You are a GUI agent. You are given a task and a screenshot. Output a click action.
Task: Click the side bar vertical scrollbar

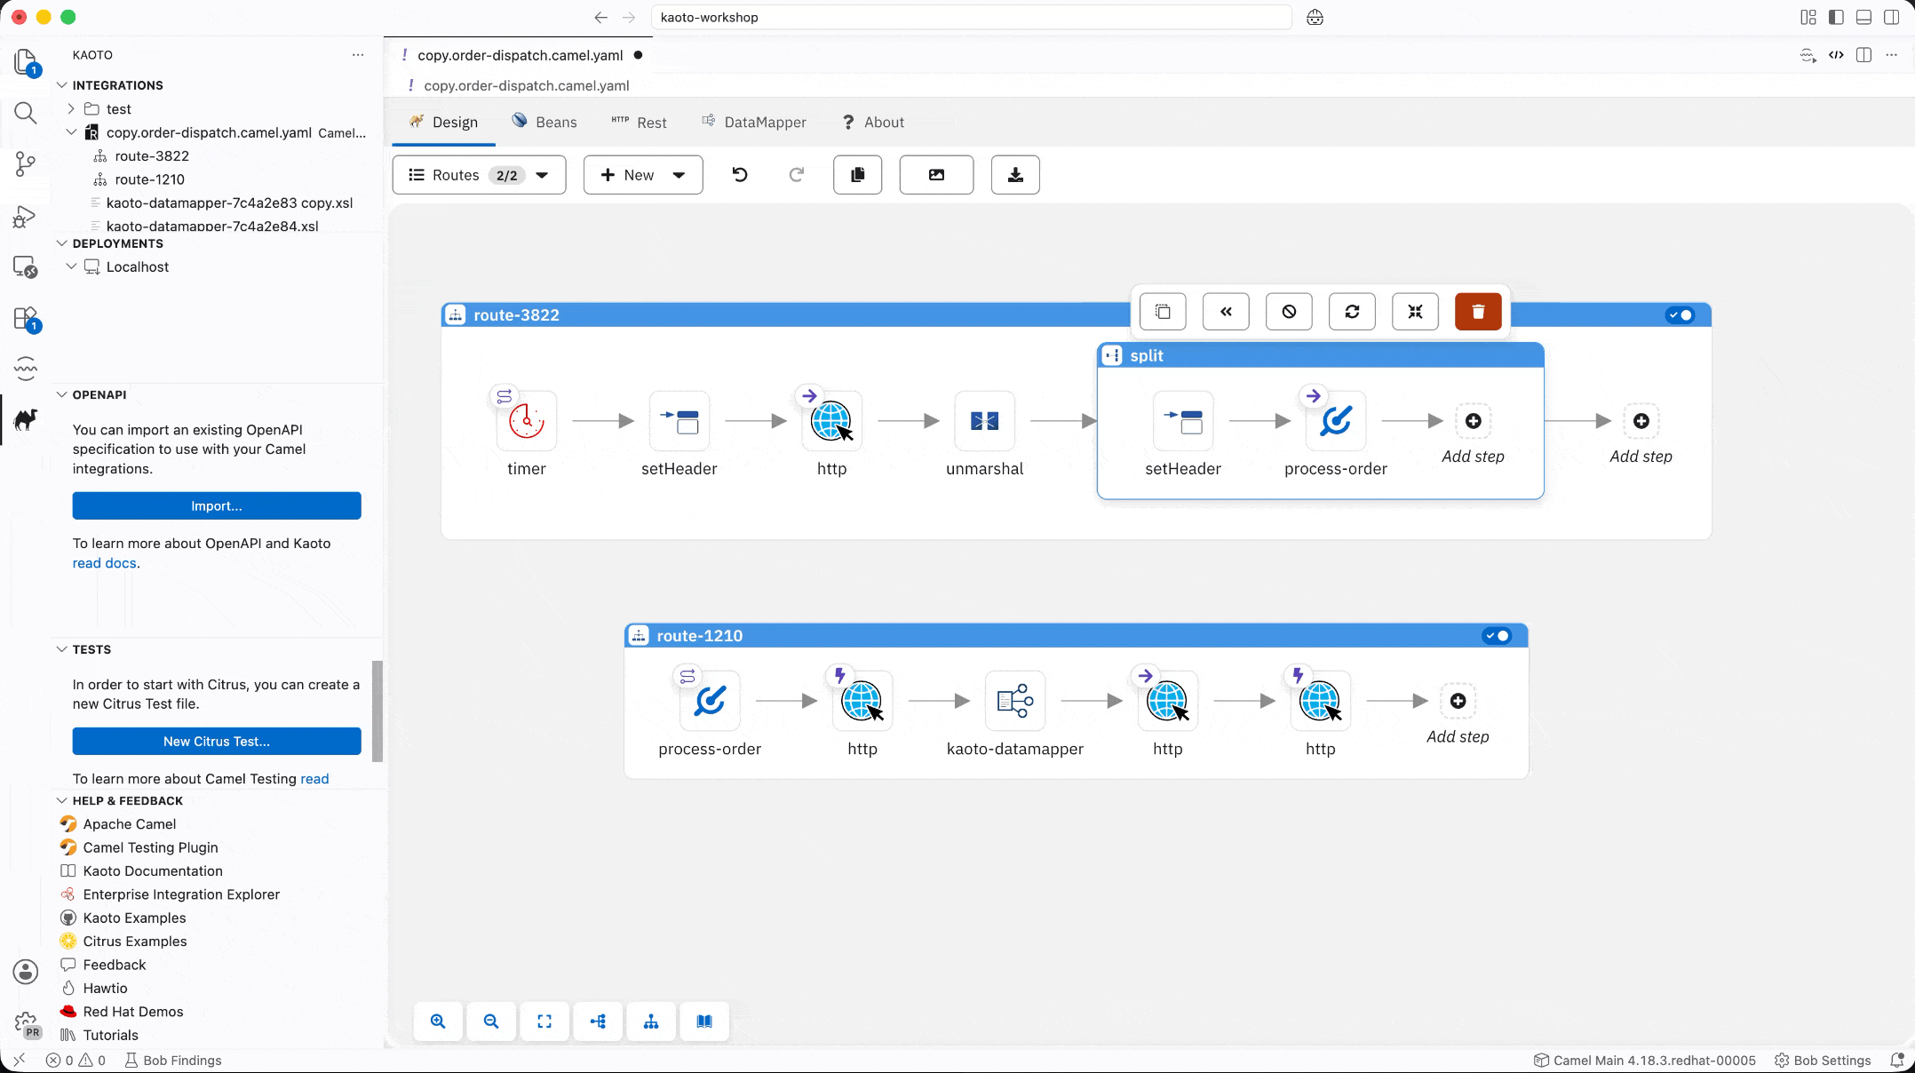[377, 711]
